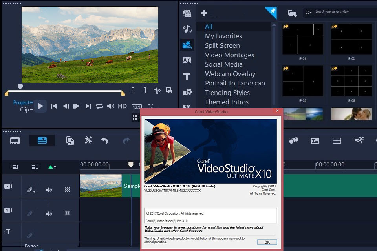This screenshot has height=251, width=377.
Task: Switch to Timeline view
Action: [42, 140]
